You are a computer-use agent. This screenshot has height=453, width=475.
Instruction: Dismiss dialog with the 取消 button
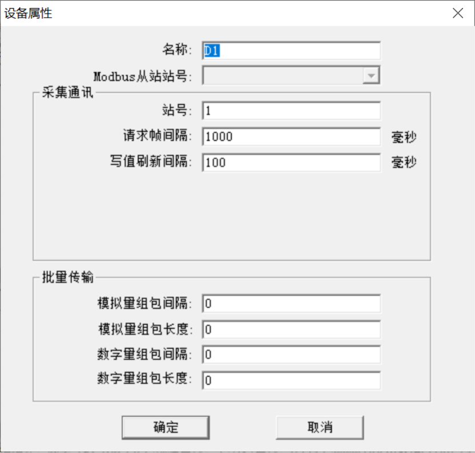[320, 427]
